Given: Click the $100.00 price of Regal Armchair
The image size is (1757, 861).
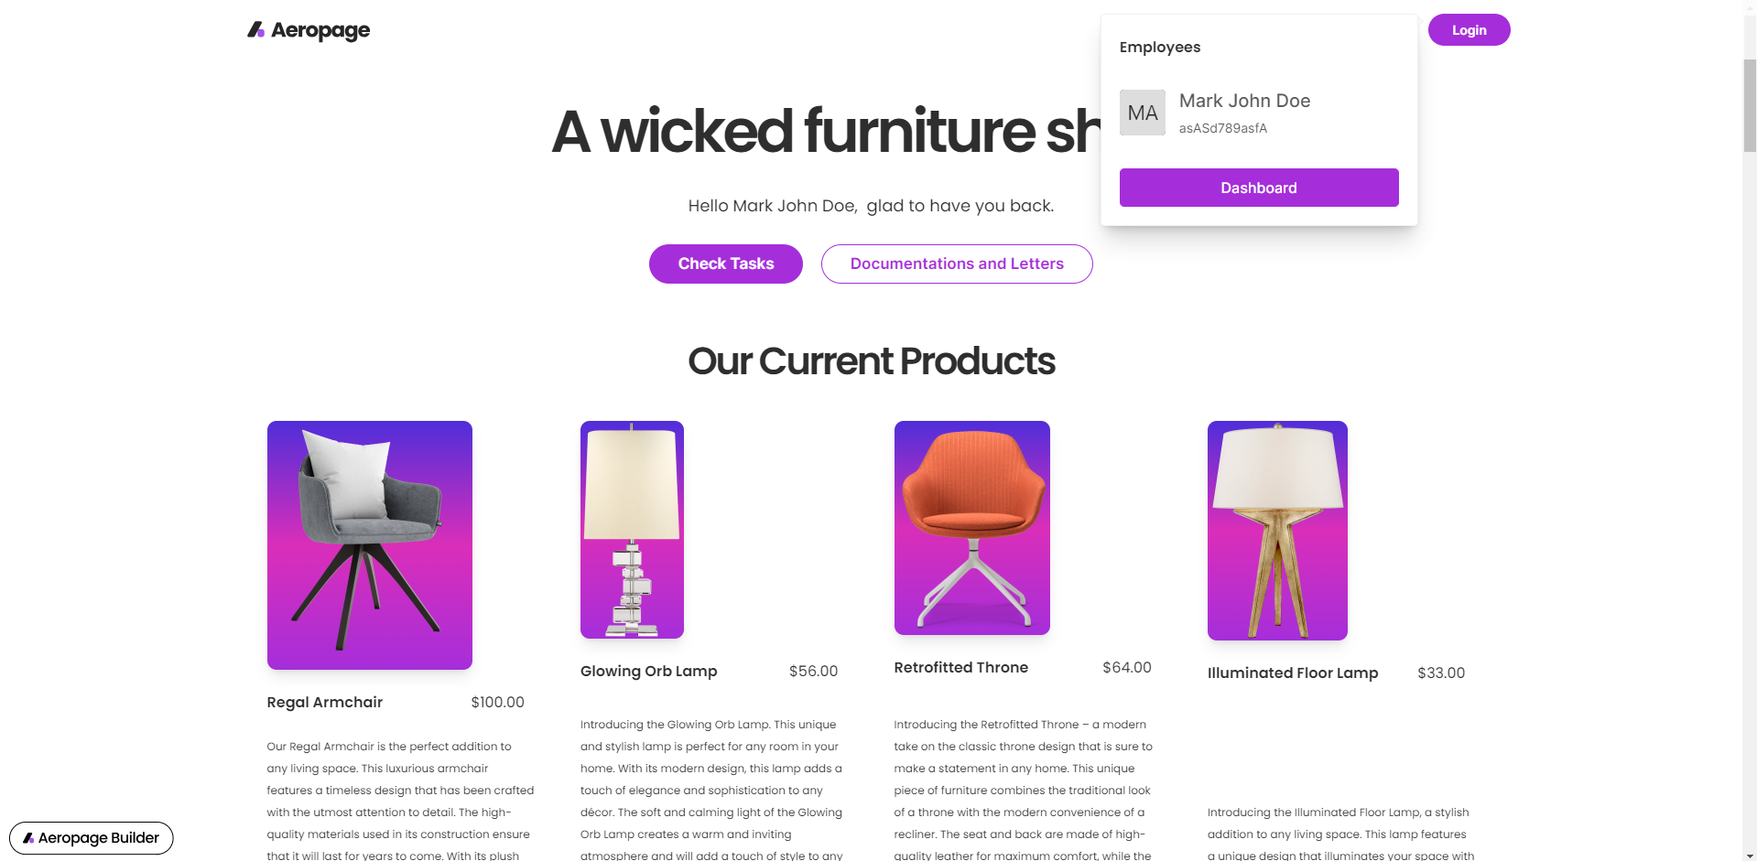Looking at the screenshot, I should coord(498,702).
